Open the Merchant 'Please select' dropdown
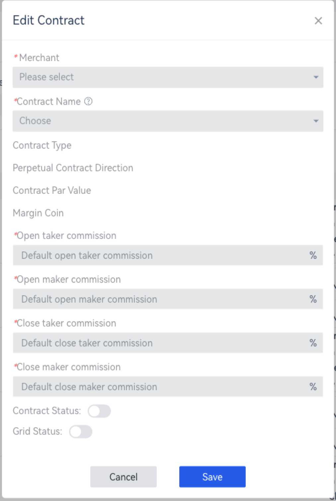This screenshot has height=501, width=336. point(168,77)
